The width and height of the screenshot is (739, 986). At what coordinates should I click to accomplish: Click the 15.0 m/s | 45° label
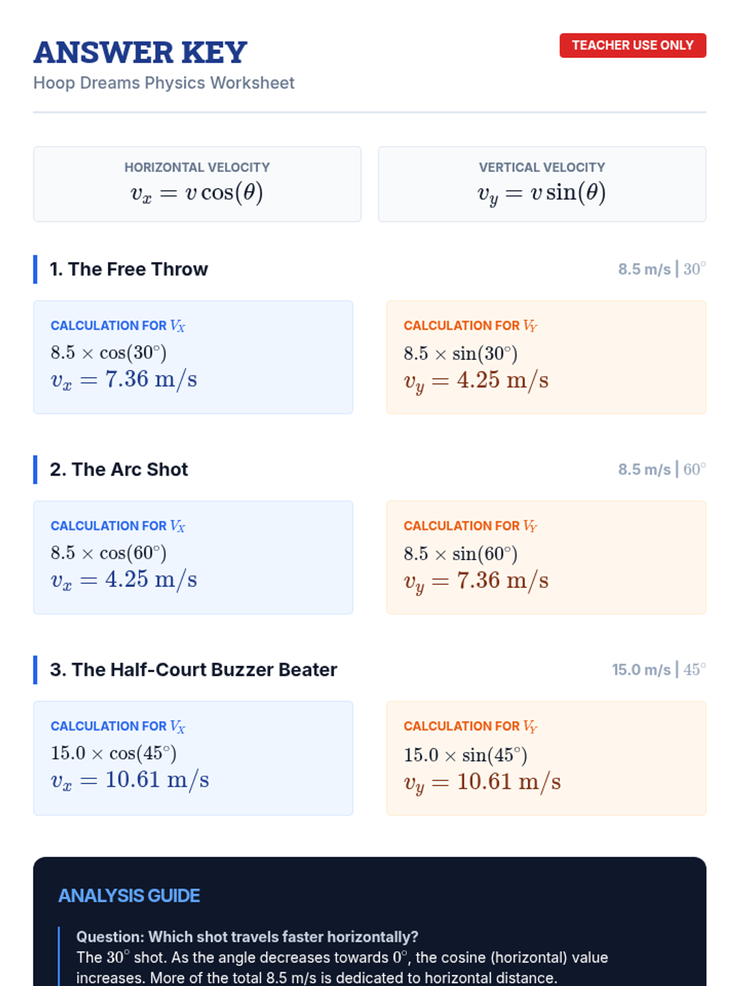pyautogui.click(x=658, y=670)
